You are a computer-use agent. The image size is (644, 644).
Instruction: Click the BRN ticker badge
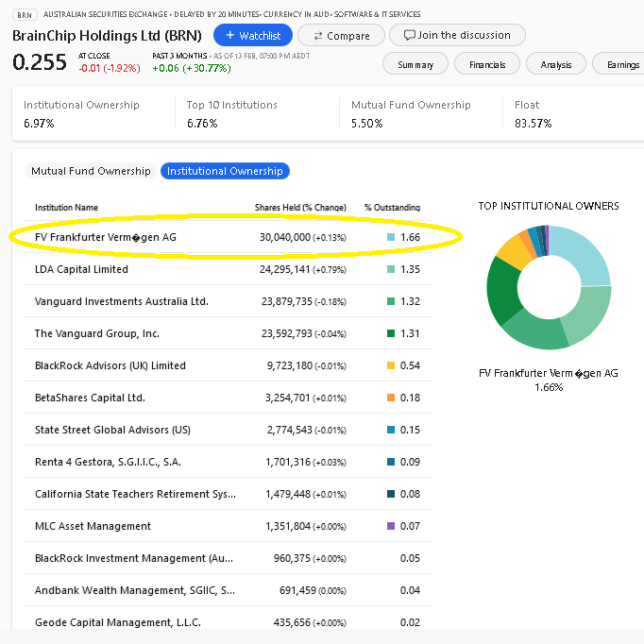point(25,15)
